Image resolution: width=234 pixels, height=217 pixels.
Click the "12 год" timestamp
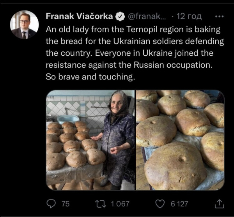point(189,16)
